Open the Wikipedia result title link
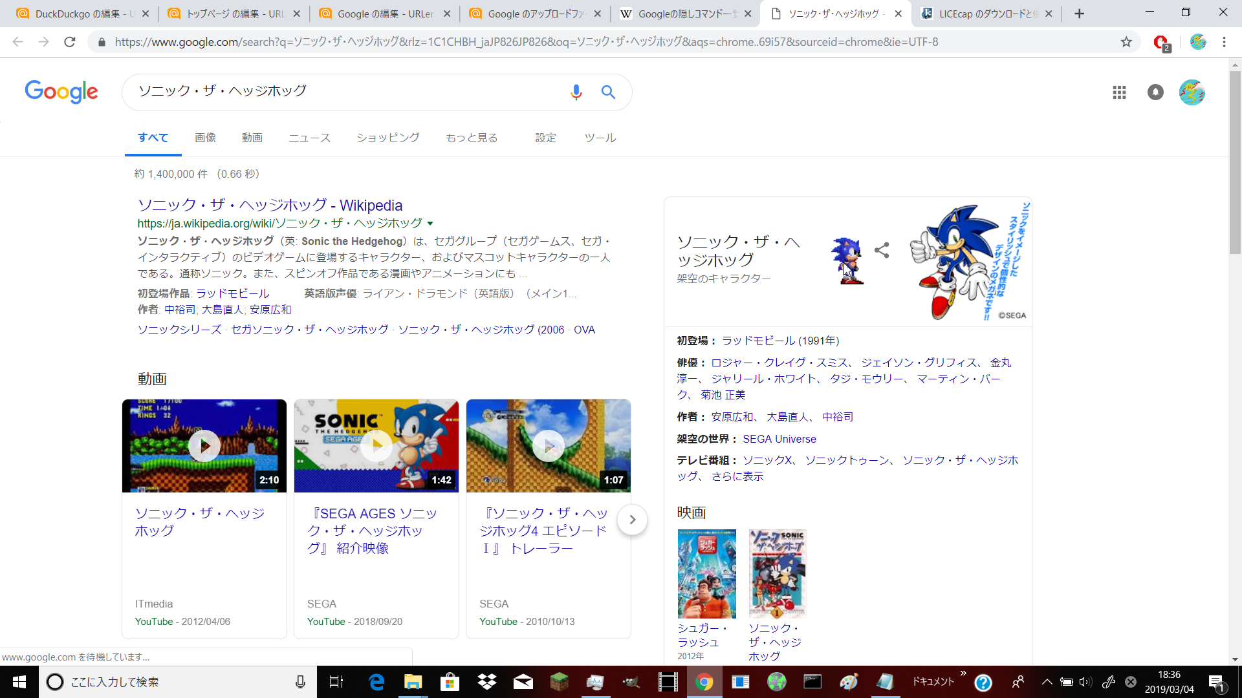The height and width of the screenshot is (698, 1242). (270, 206)
